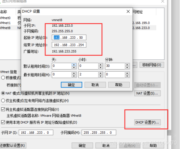Click the 结束 IP 地址 input field
This screenshot has height=149, width=180.
(69, 45)
